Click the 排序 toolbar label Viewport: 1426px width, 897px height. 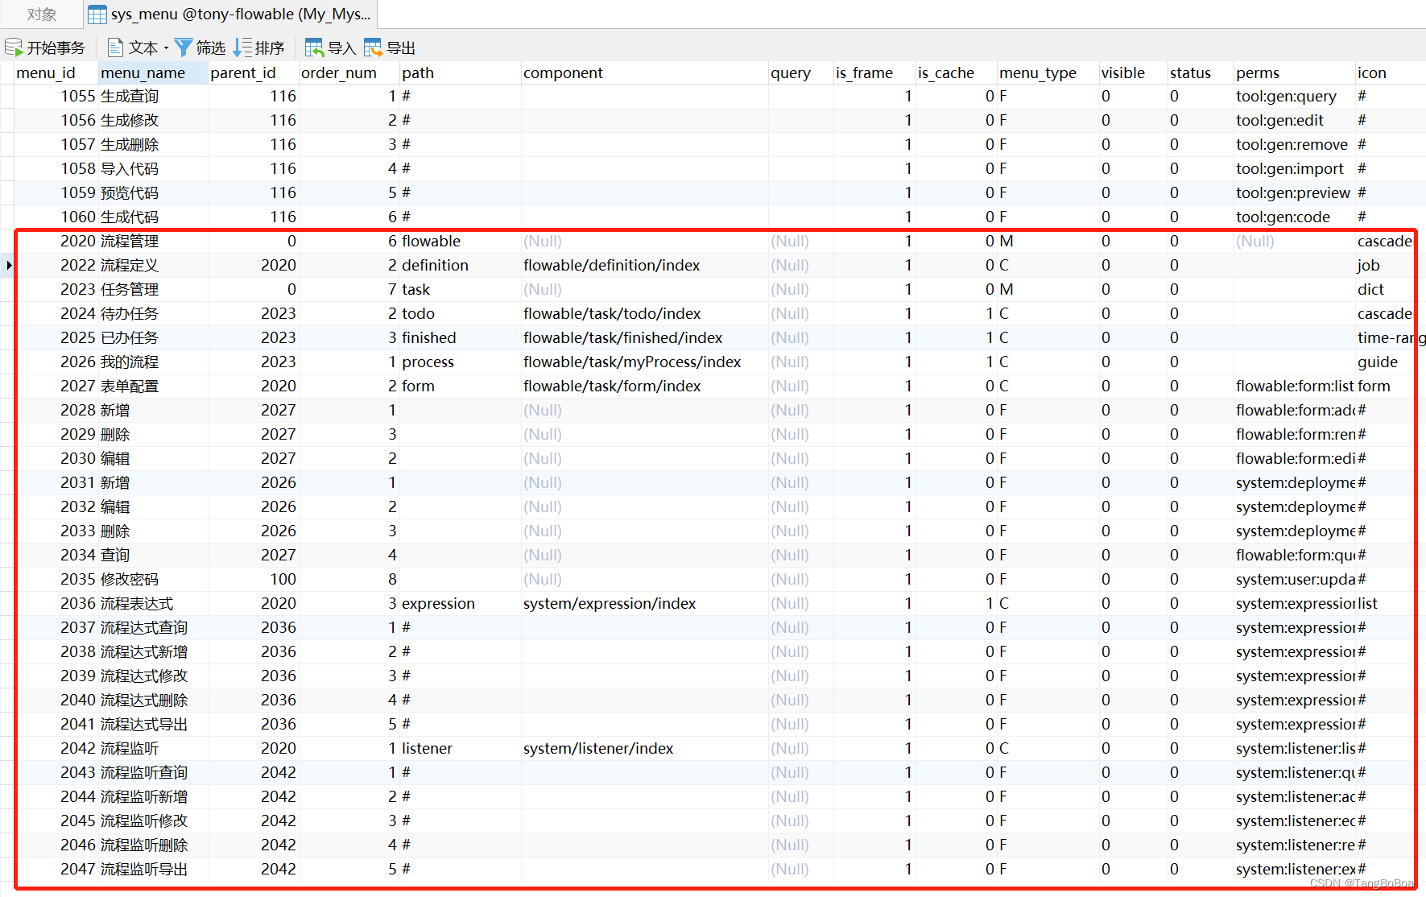(270, 48)
